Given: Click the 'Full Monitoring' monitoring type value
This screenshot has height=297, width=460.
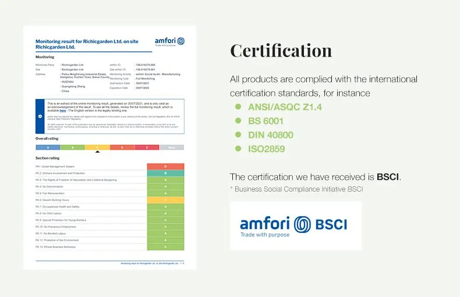Looking at the screenshot, I should (x=145, y=79).
